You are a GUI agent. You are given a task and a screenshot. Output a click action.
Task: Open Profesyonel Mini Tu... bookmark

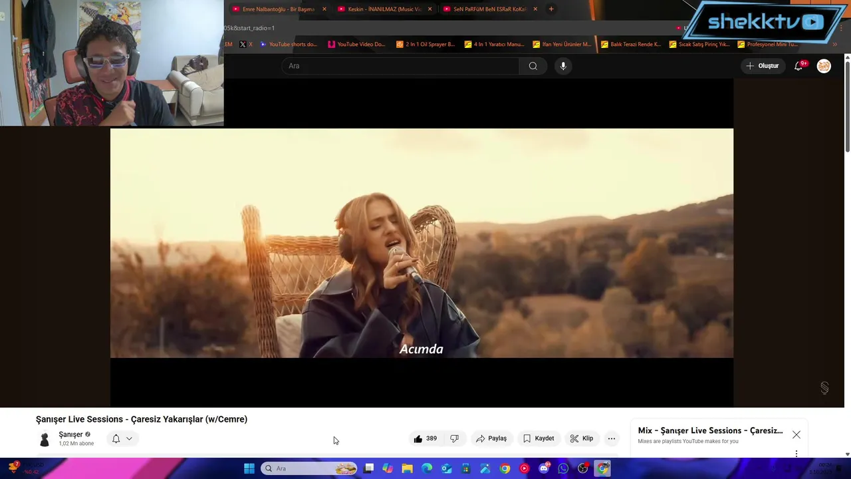click(767, 45)
